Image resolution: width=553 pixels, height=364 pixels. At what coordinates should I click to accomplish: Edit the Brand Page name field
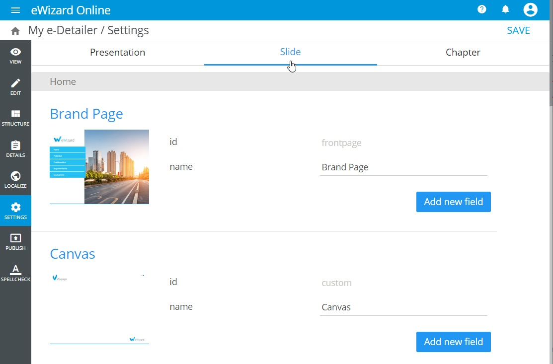(403, 167)
